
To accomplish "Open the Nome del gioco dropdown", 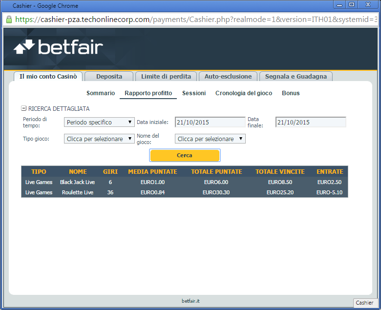I will (210, 139).
